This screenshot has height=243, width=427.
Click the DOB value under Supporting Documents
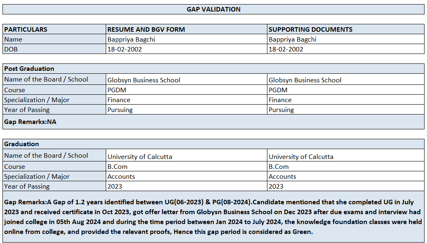point(286,49)
